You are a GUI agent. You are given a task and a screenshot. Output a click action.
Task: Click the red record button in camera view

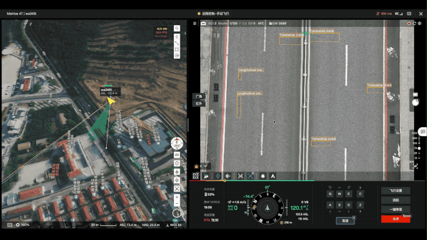pyautogui.click(x=409, y=24)
